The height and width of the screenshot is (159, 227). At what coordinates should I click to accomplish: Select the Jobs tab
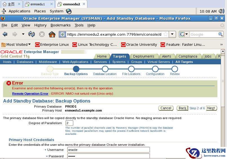(208, 56)
